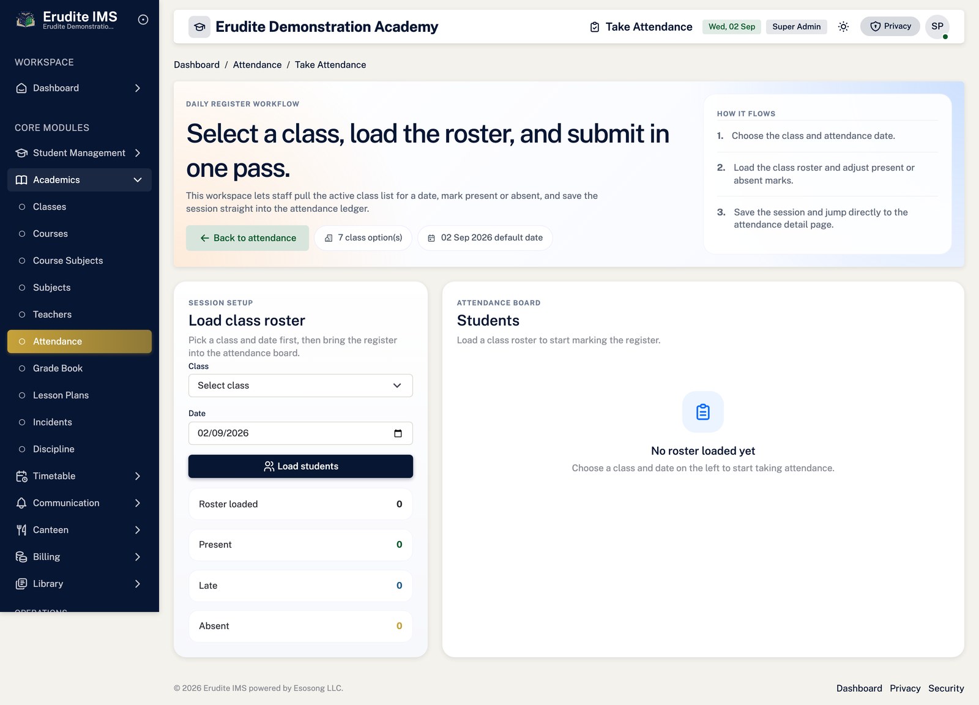Click the Communication bell icon
This screenshot has height=705, width=979.
tap(21, 503)
